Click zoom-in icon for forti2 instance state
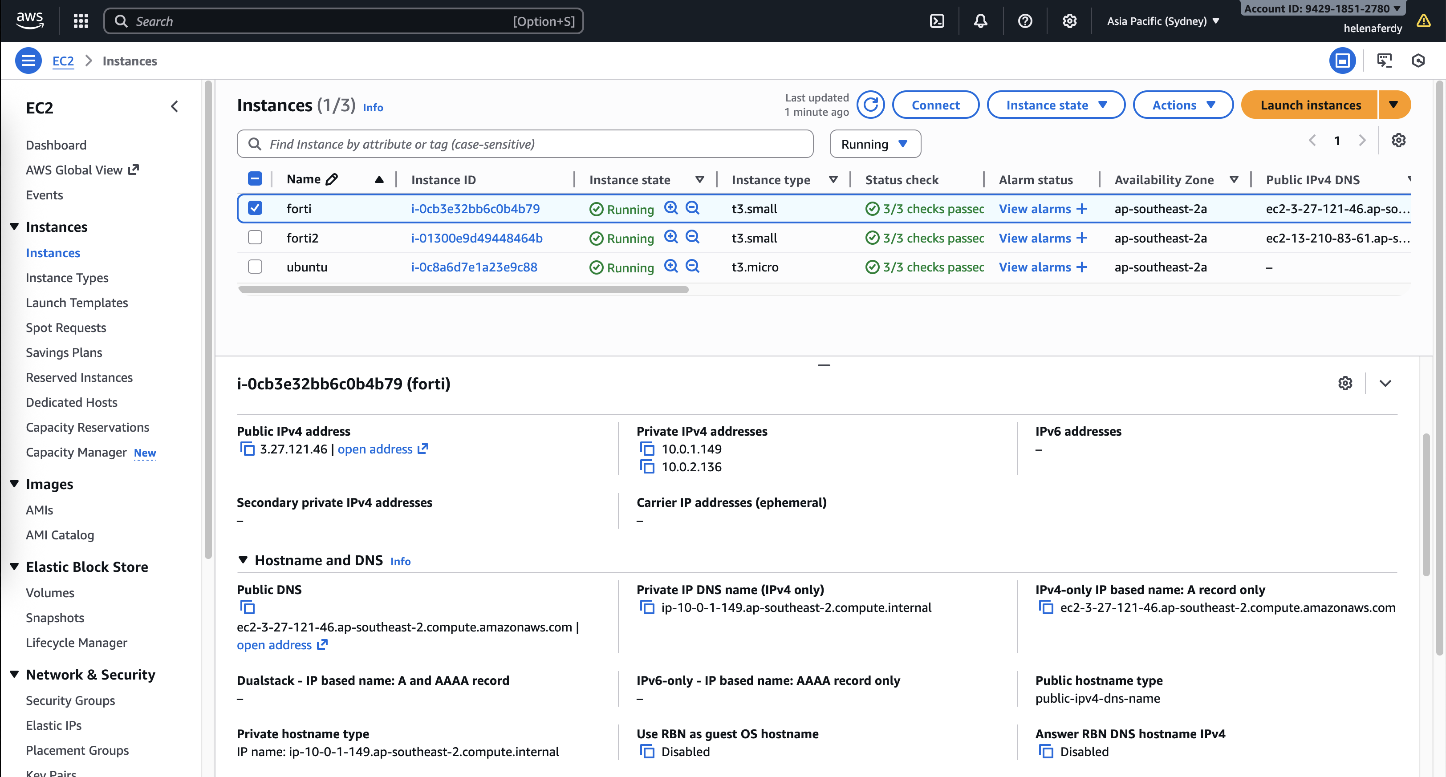The image size is (1446, 777). (671, 237)
